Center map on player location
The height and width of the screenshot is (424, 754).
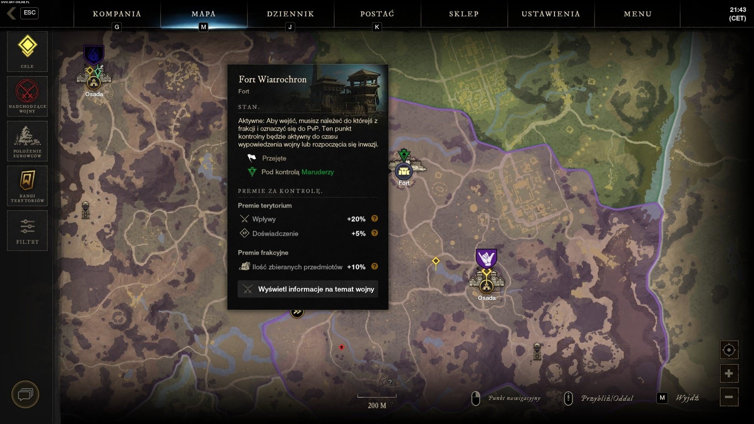point(729,350)
